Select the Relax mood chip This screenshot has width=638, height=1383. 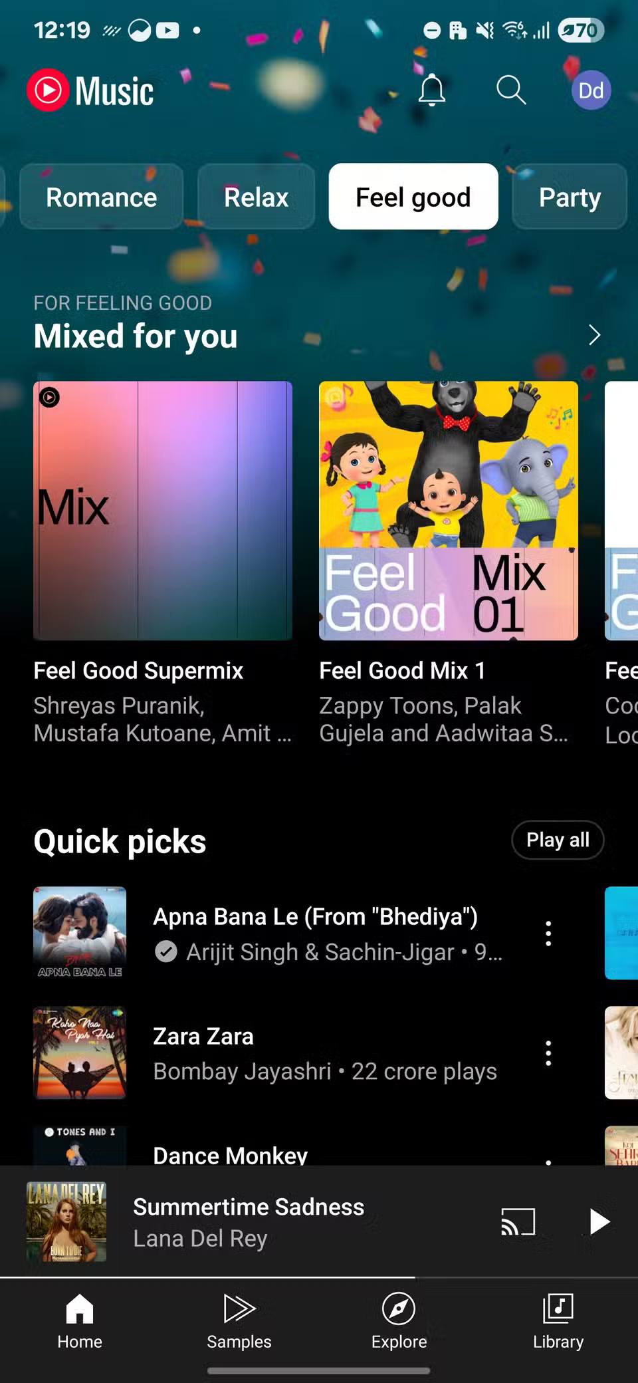click(x=256, y=197)
